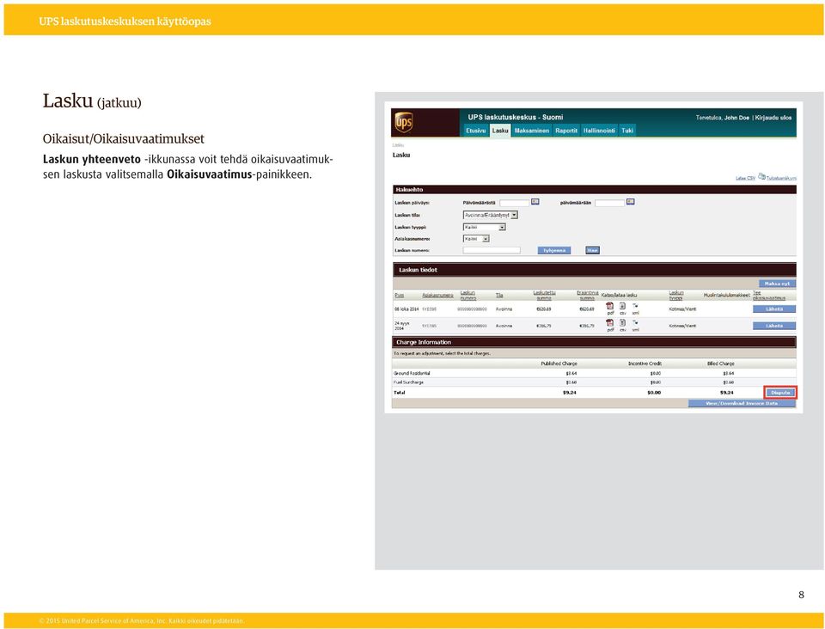Download XML for the 24 syys 2014 invoice
Image resolution: width=825 pixels, height=629 pixels.
point(635,323)
